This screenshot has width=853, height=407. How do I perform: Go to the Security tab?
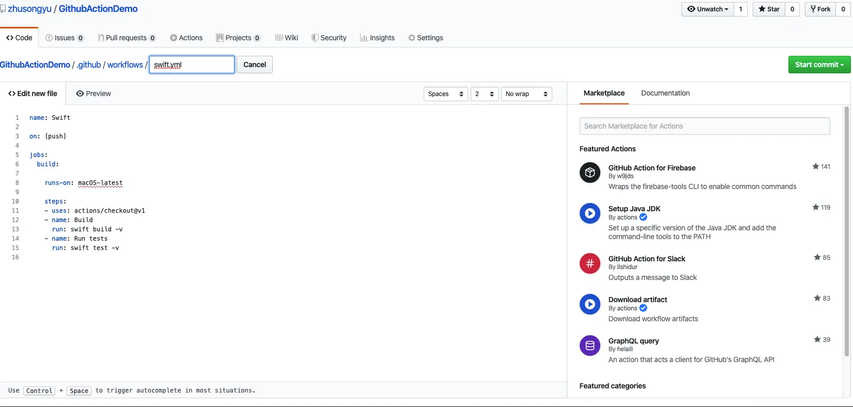(329, 38)
